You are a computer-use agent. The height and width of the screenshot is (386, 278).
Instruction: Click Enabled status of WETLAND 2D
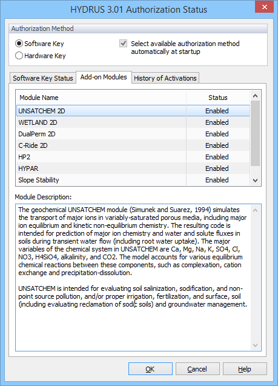(x=217, y=122)
